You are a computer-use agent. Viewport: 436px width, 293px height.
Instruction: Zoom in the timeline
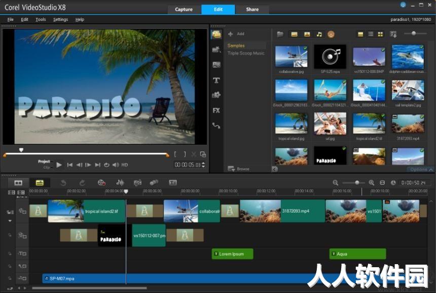(372, 183)
